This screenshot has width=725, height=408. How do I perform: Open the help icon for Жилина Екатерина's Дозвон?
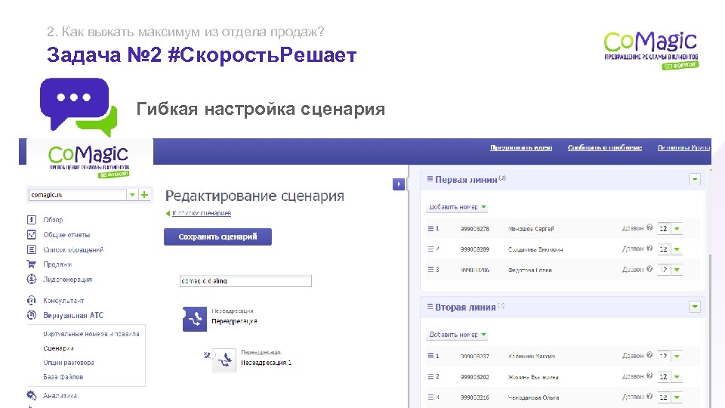[x=649, y=376]
